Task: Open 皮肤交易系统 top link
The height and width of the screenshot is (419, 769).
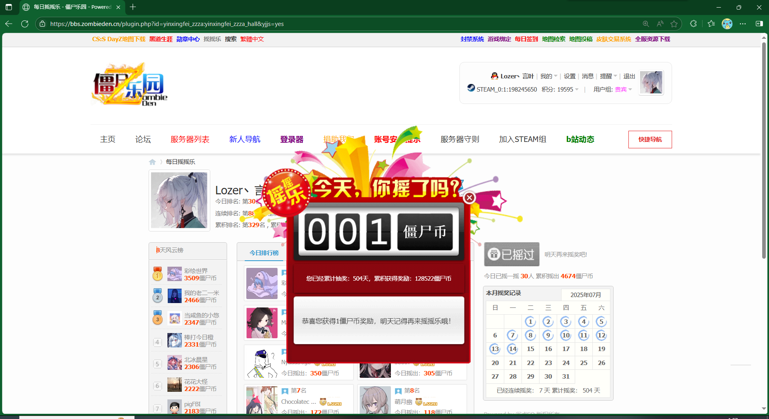Action: [x=614, y=39]
